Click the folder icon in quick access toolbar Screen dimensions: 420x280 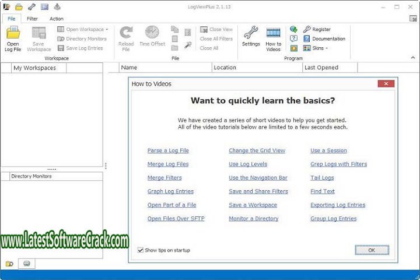pos(19,7)
